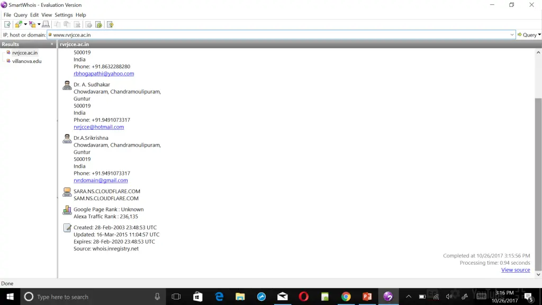Click the greyed Delete toolbar icon
542x305 pixels.
(x=77, y=24)
